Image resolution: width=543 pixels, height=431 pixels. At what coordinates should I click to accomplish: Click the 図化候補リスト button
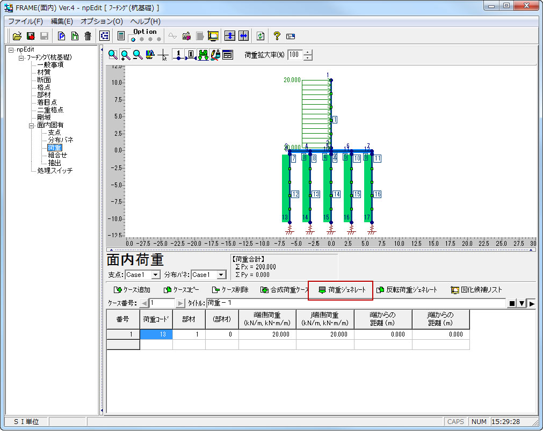(476, 290)
